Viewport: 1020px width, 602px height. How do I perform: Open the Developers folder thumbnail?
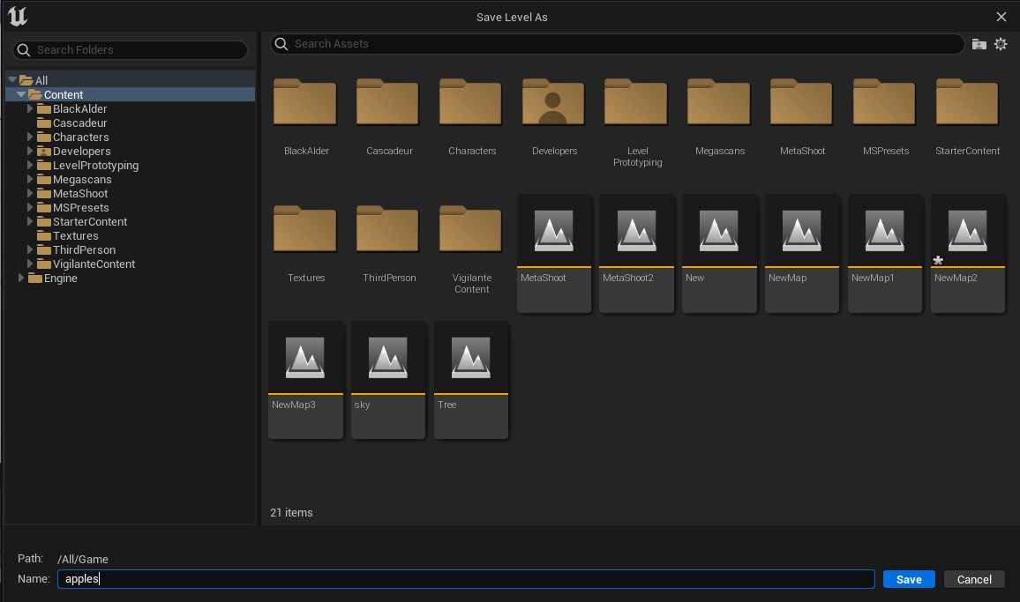coord(553,102)
